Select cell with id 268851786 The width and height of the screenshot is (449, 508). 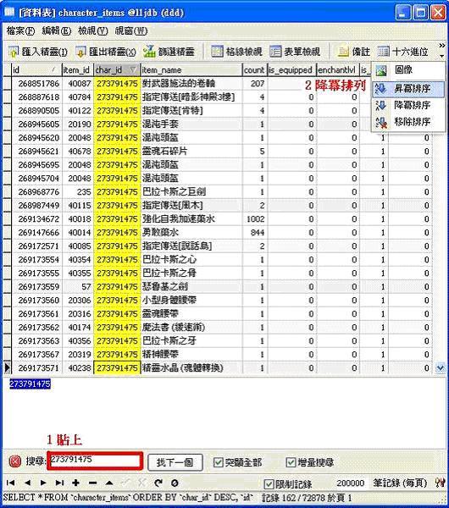(x=37, y=84)
